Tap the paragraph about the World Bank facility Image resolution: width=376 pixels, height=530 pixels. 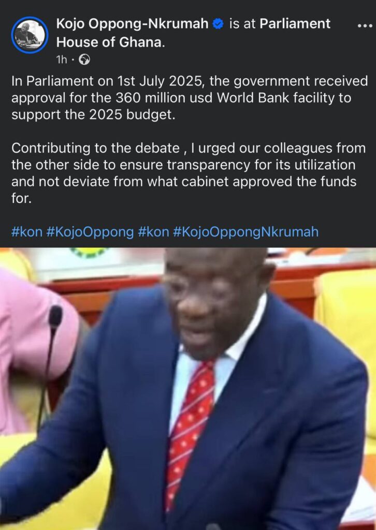point(190,98)
